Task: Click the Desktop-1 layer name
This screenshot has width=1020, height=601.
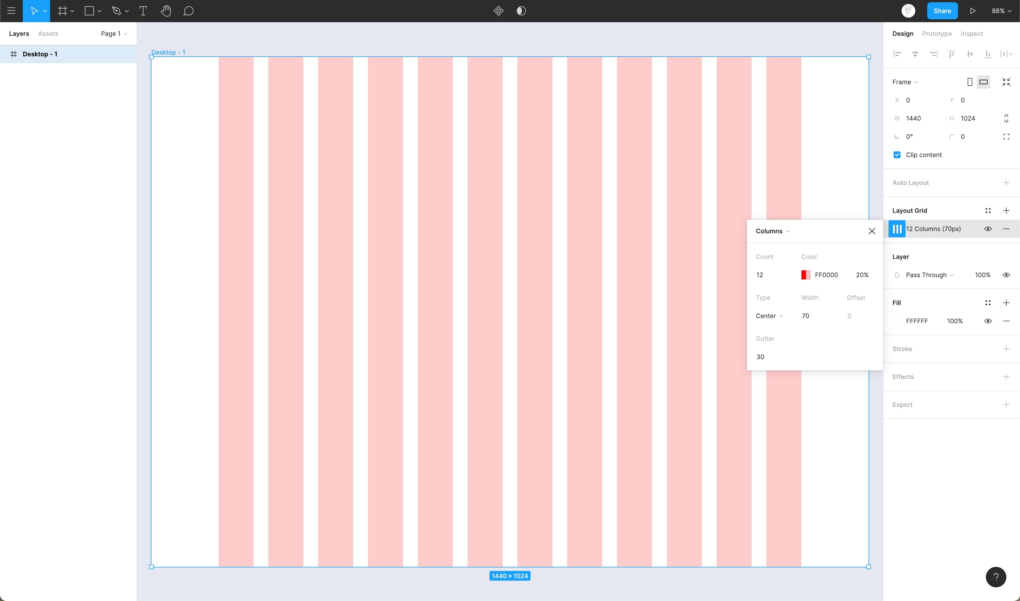Action: coord(39,54)
